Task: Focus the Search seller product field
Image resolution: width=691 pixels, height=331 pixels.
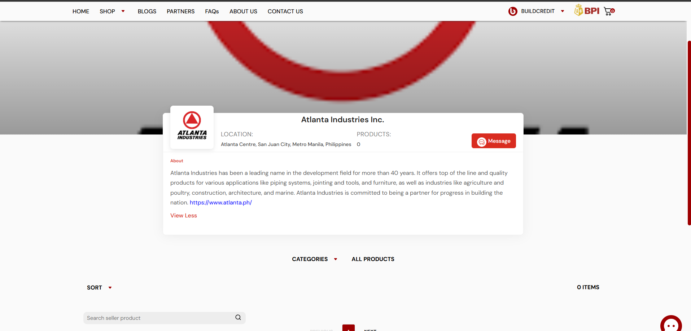Action: coord(159,318)
